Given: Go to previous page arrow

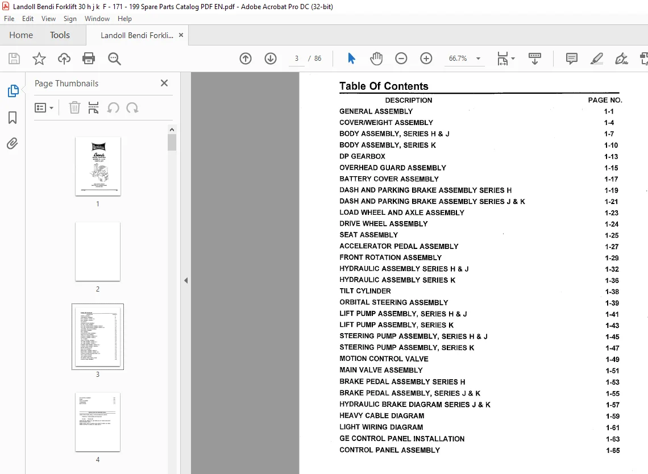Looking at the screenshot, I should click(246, 59).
